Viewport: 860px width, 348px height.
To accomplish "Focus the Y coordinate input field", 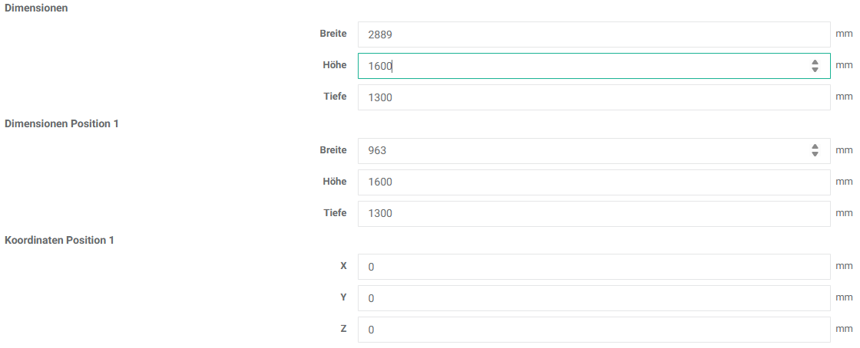I will click(593, 298).
